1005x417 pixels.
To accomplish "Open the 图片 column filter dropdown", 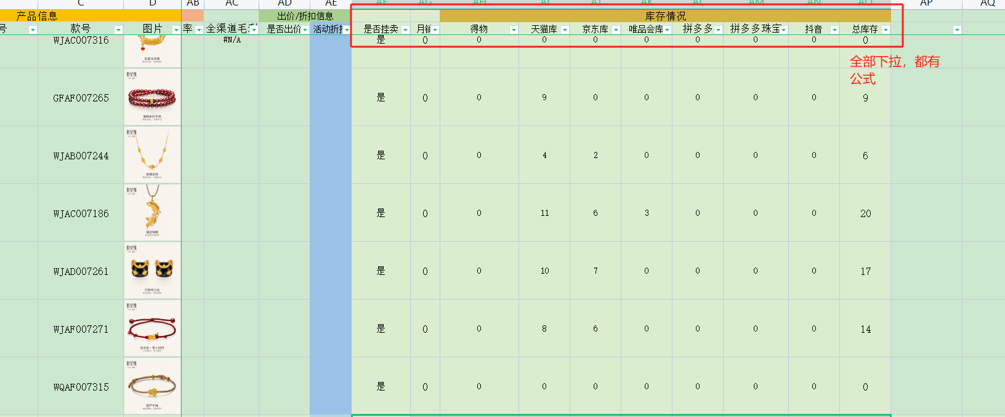I will [x=176, y=30].
